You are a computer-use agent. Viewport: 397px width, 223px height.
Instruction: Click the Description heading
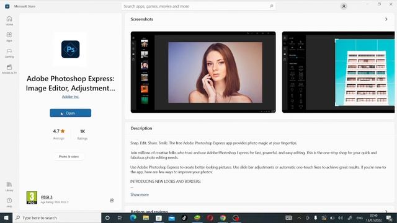point(141,128)
